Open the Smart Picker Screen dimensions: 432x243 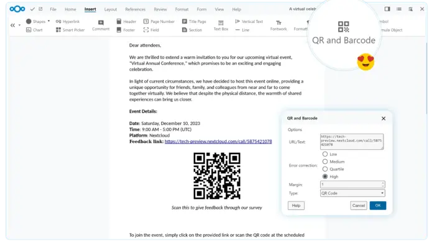(x=70, y=30)
